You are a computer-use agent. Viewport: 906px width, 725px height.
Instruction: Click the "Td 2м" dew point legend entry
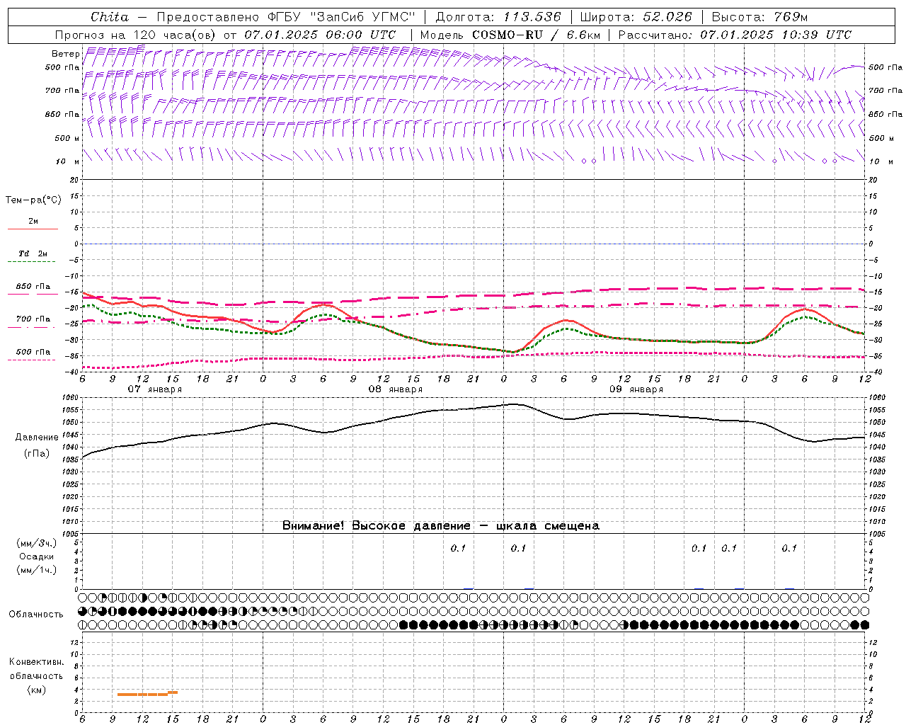[x=33, y=253]
